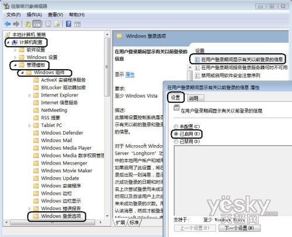Click the tree pane horizontal scrollbar
292x237 pixels.
click(53, 222)
